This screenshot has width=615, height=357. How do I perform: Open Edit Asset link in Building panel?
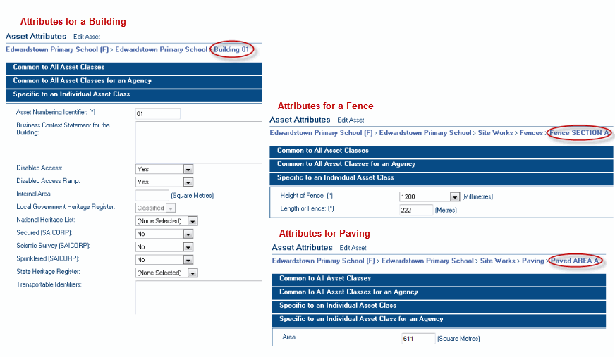tap(87, 37)
